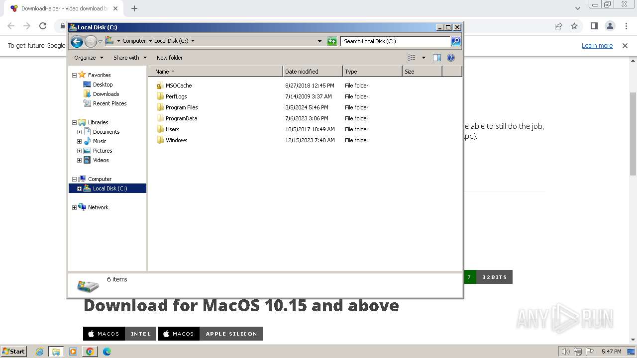Click Chrome share page icon

pos(558,26)
